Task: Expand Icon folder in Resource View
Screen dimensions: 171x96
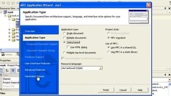Action: pos(9,30)
